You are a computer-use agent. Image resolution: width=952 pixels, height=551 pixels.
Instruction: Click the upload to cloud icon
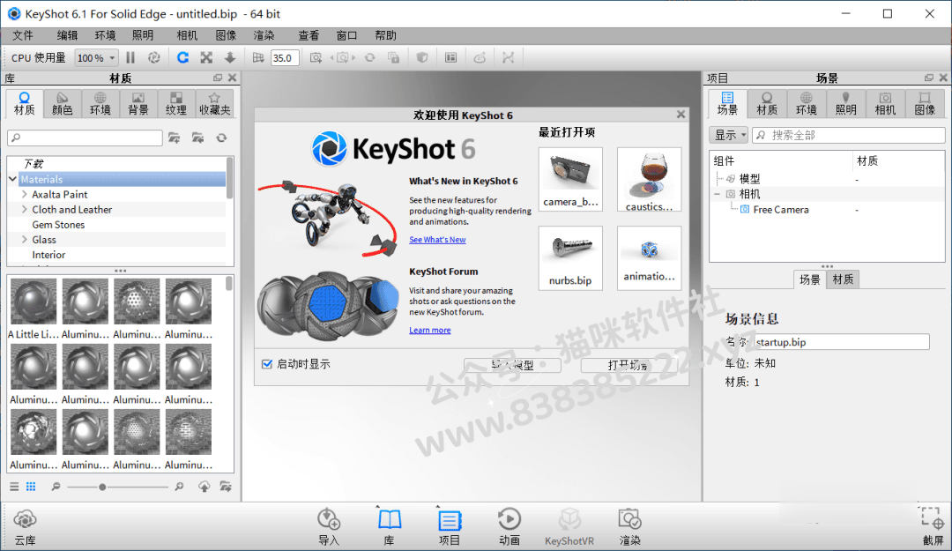click(204, 487)
